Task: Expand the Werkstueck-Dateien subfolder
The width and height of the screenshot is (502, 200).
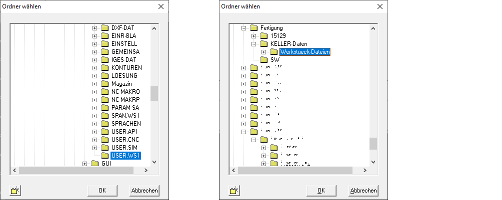Action: (263, 52)
